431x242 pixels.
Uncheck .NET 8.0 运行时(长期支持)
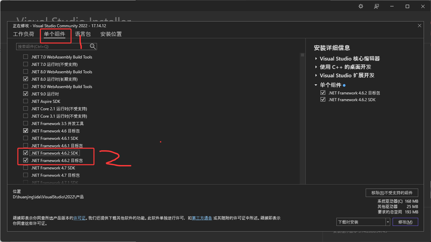tap(26, 79)
